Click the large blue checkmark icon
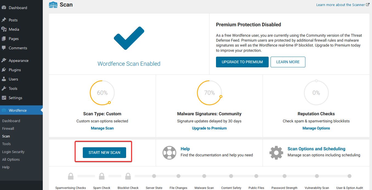Screen dimensions: 372x190 click(x=129, y=38)
